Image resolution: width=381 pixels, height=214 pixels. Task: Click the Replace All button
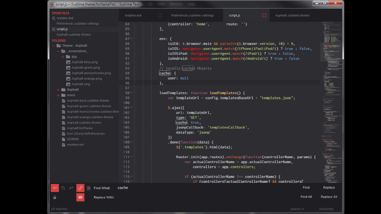pos(329,197)
